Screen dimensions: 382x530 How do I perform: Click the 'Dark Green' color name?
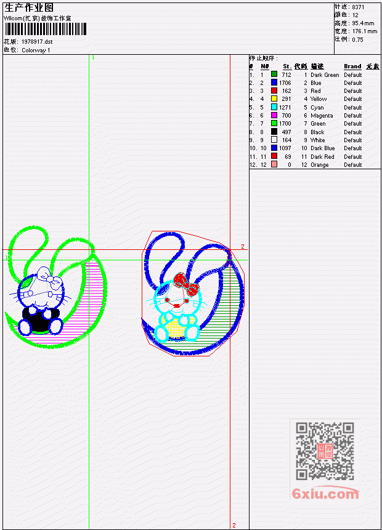(x=325, y=74)
